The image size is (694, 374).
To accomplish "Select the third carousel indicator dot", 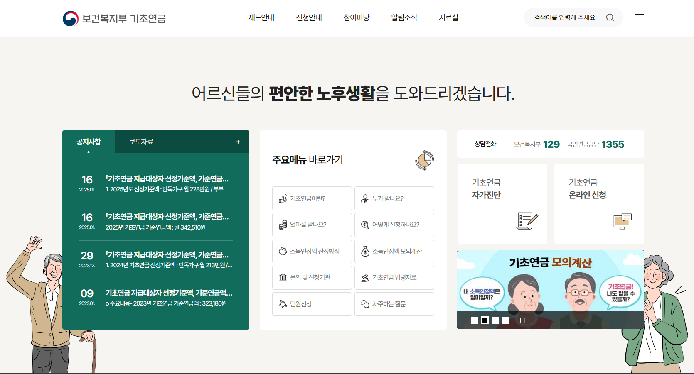I will coord(496,320).
